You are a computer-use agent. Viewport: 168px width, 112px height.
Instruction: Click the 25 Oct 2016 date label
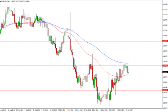(62, 110)
